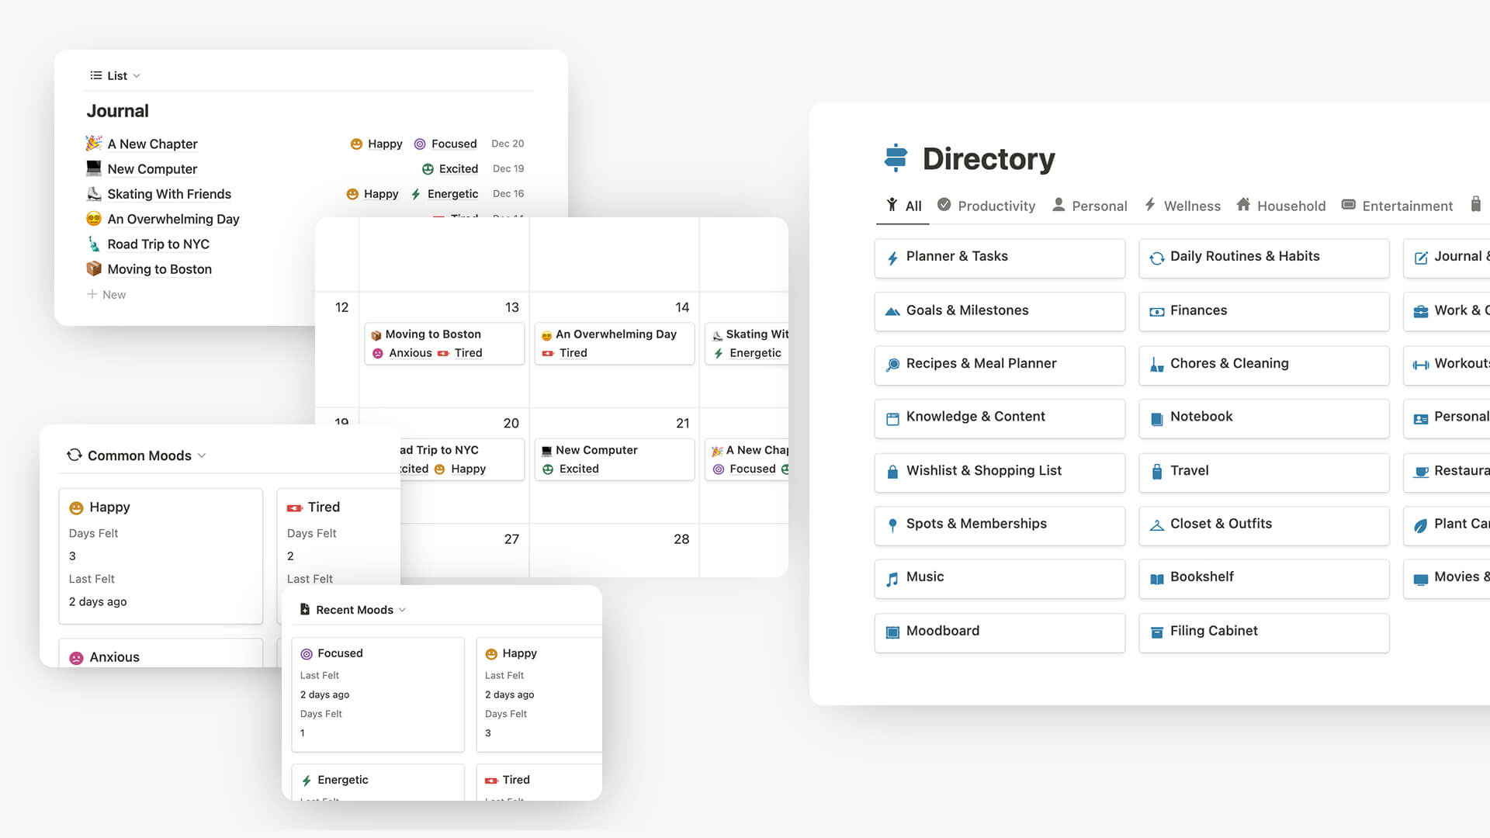Click the Goals & Milestones icon

(x=893, y=310)
